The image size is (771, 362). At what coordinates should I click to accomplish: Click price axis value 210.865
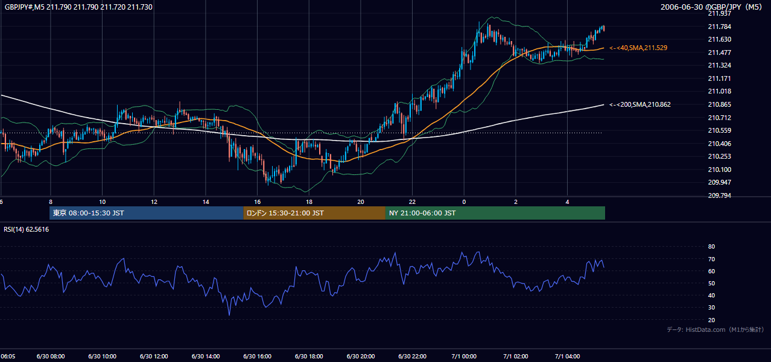point(719,104)
